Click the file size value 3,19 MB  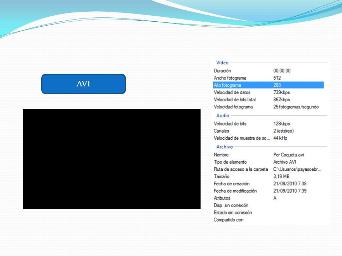[281, 176]
